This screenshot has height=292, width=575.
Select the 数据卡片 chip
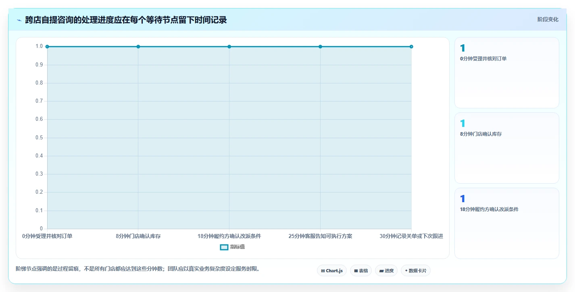coord(416,271)
